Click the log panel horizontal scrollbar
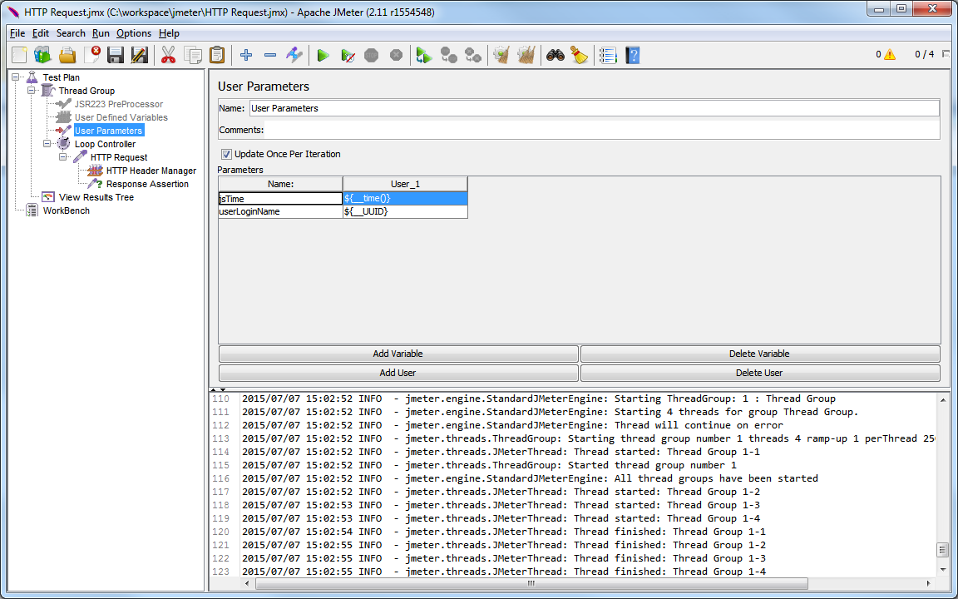 (x=531, y=584)
